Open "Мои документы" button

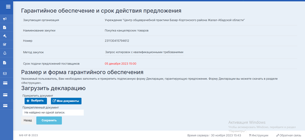(x=66, y=101)
